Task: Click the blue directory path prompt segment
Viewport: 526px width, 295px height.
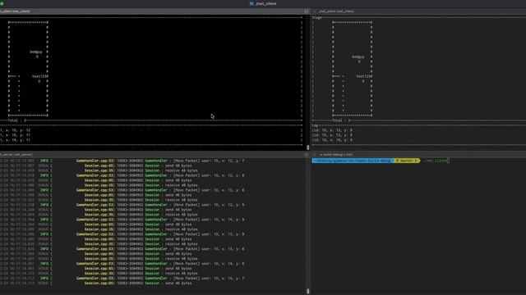Action: 352,161
